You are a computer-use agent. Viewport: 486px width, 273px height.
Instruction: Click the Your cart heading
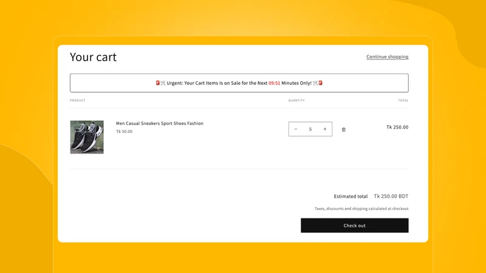coord(94,57)
